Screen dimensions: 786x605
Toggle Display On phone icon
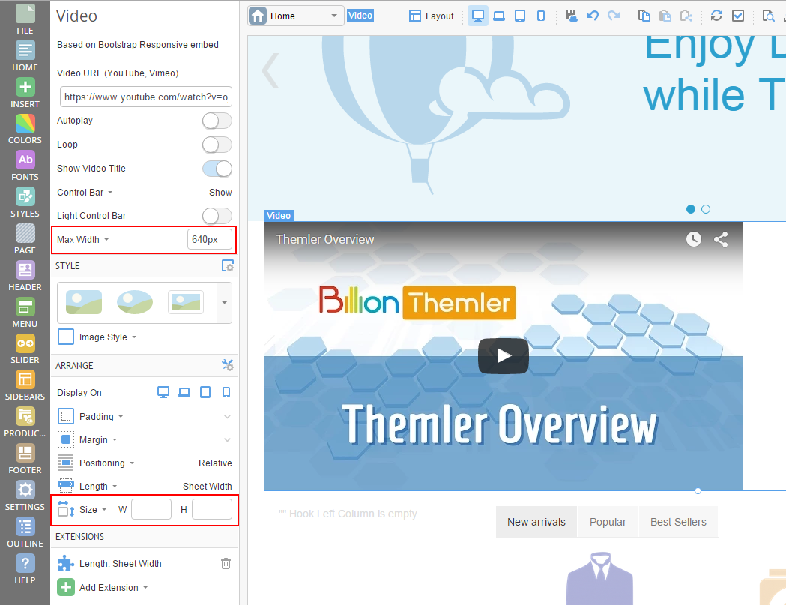pos(226,392)
